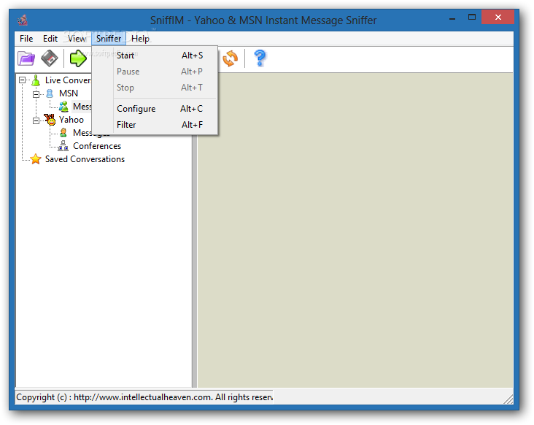The image size is (534, 425).
Task: Open the View menu
Action: click(77, 39)
